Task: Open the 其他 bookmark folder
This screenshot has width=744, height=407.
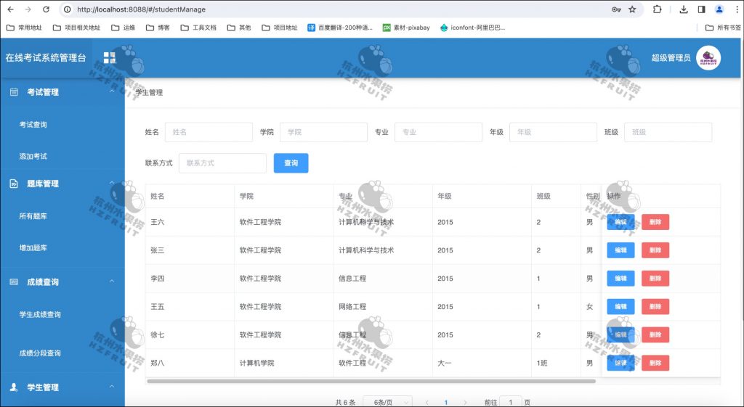Action: [x=238, y=28]
